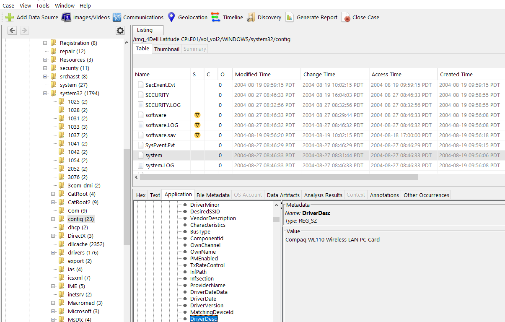Image resolution: width=505 pixels, height=322 pixels.
Task: Click yellow score icon for software.LOG row
Action: click(197, 125)
